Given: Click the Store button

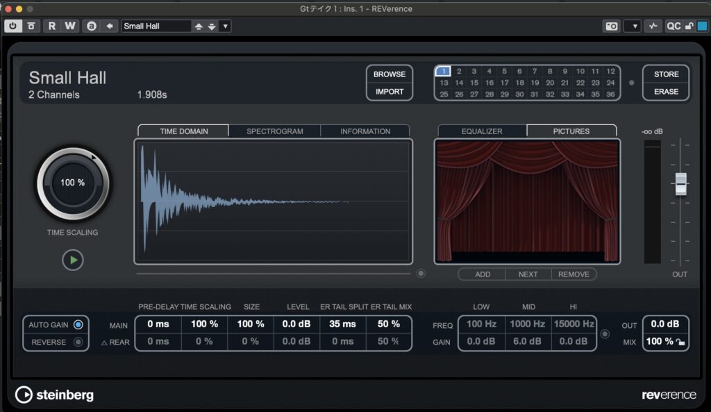Looking at the screenshot, I should [x=666, y=74].
